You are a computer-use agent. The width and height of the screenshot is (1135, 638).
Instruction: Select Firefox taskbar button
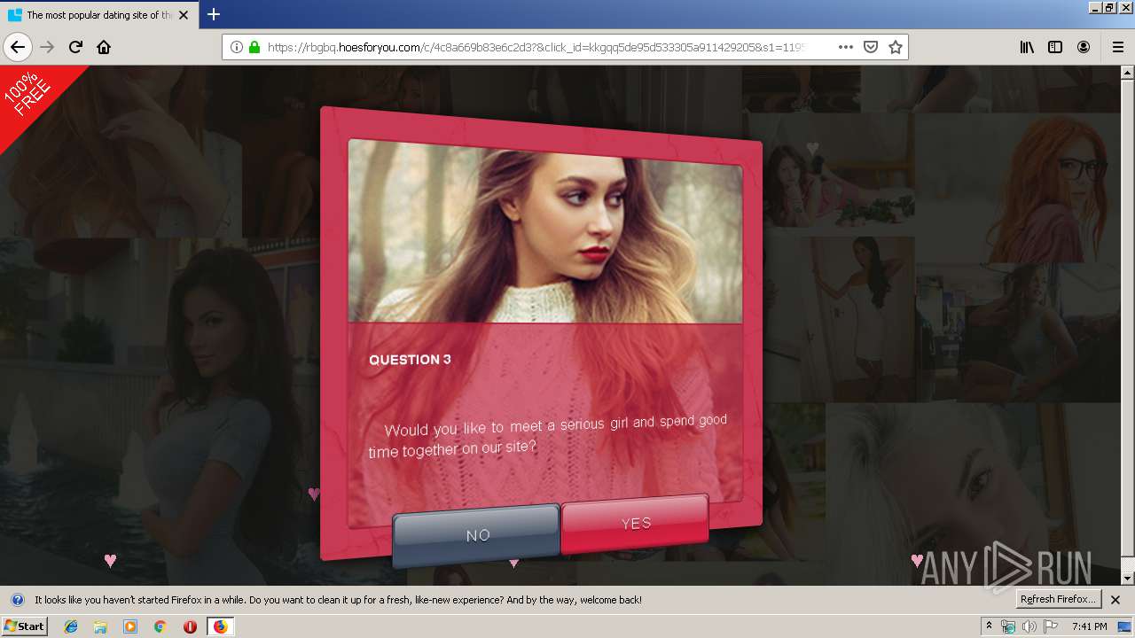click(x=220, y=626)
